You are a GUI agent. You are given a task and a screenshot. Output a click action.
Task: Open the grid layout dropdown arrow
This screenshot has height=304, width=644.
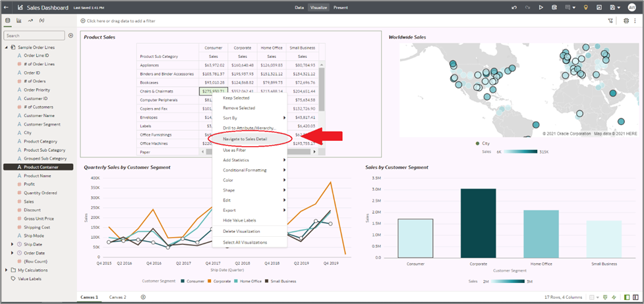598,297
